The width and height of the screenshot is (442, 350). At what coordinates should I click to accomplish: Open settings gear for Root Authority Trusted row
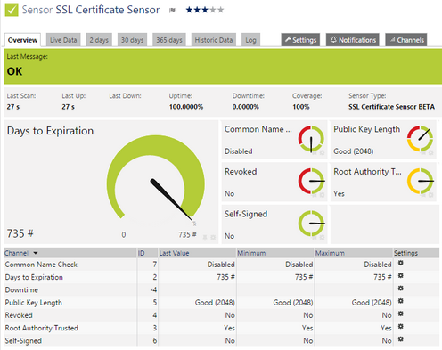tap(401, 327)
